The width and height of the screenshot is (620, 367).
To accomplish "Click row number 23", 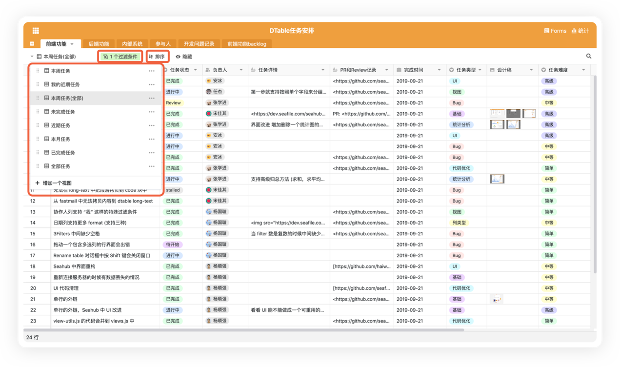I will 33,321.
